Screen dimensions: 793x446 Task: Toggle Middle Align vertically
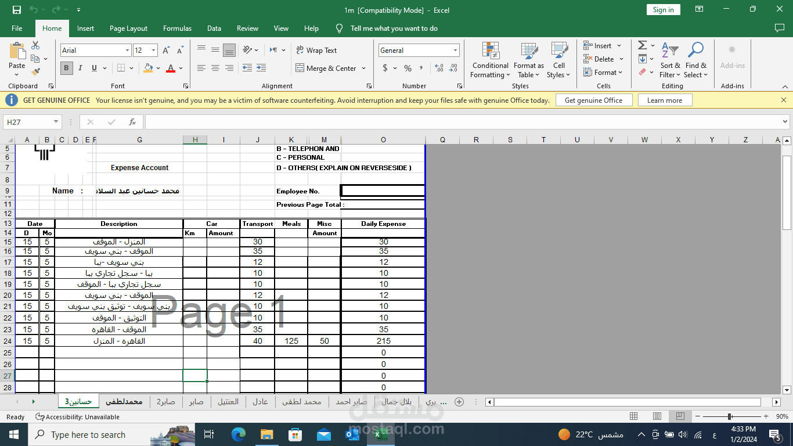pyautogui.click(x=215, y=50)
